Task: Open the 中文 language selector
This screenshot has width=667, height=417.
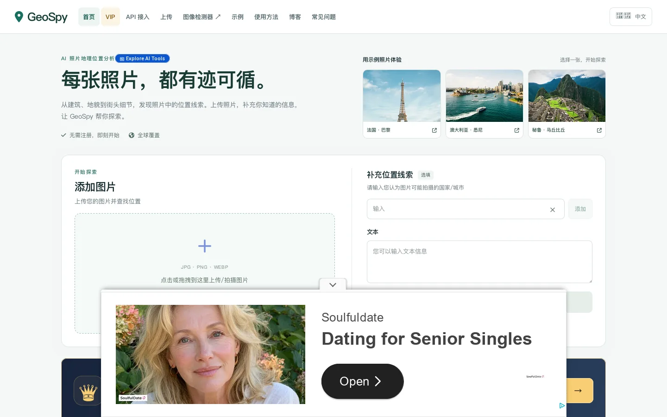Action: click(631, 17)
